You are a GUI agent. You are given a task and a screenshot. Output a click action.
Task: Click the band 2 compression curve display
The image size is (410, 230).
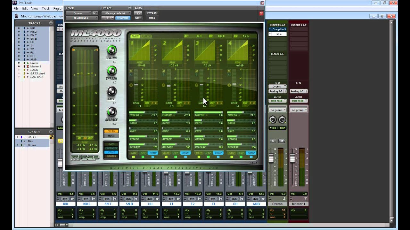tap(172, 50)
